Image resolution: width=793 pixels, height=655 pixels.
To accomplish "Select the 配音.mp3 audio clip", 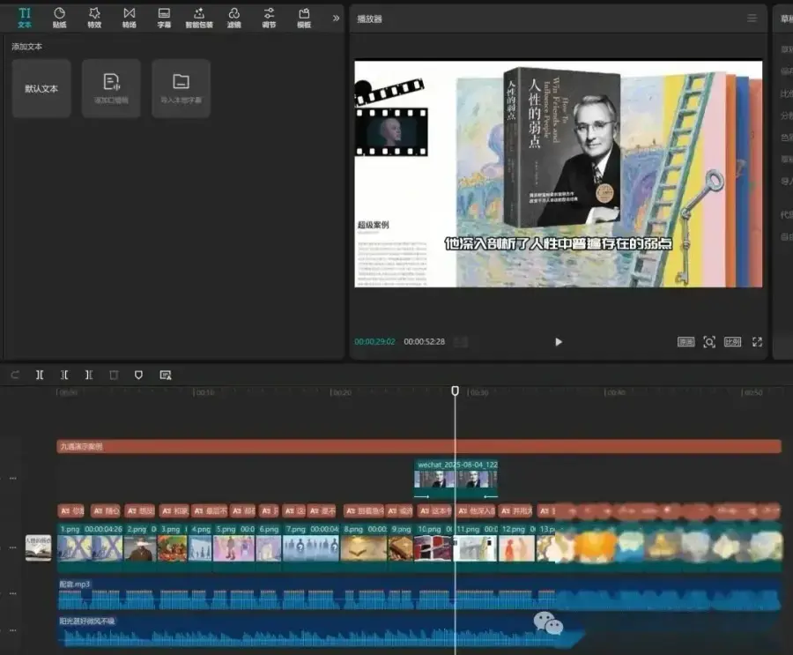I will pos(419,595).
